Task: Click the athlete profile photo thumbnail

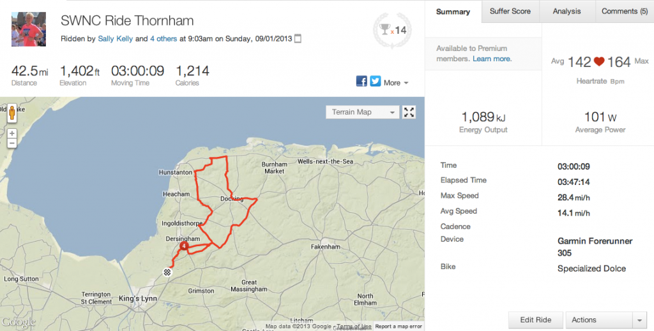Action: tap(29, 29)
